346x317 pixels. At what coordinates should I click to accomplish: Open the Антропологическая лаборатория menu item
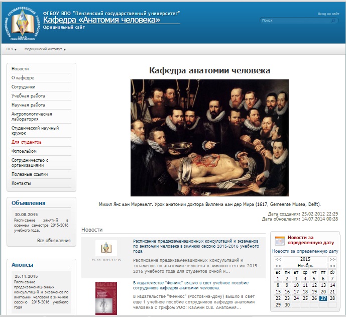(x=32, y=117)
